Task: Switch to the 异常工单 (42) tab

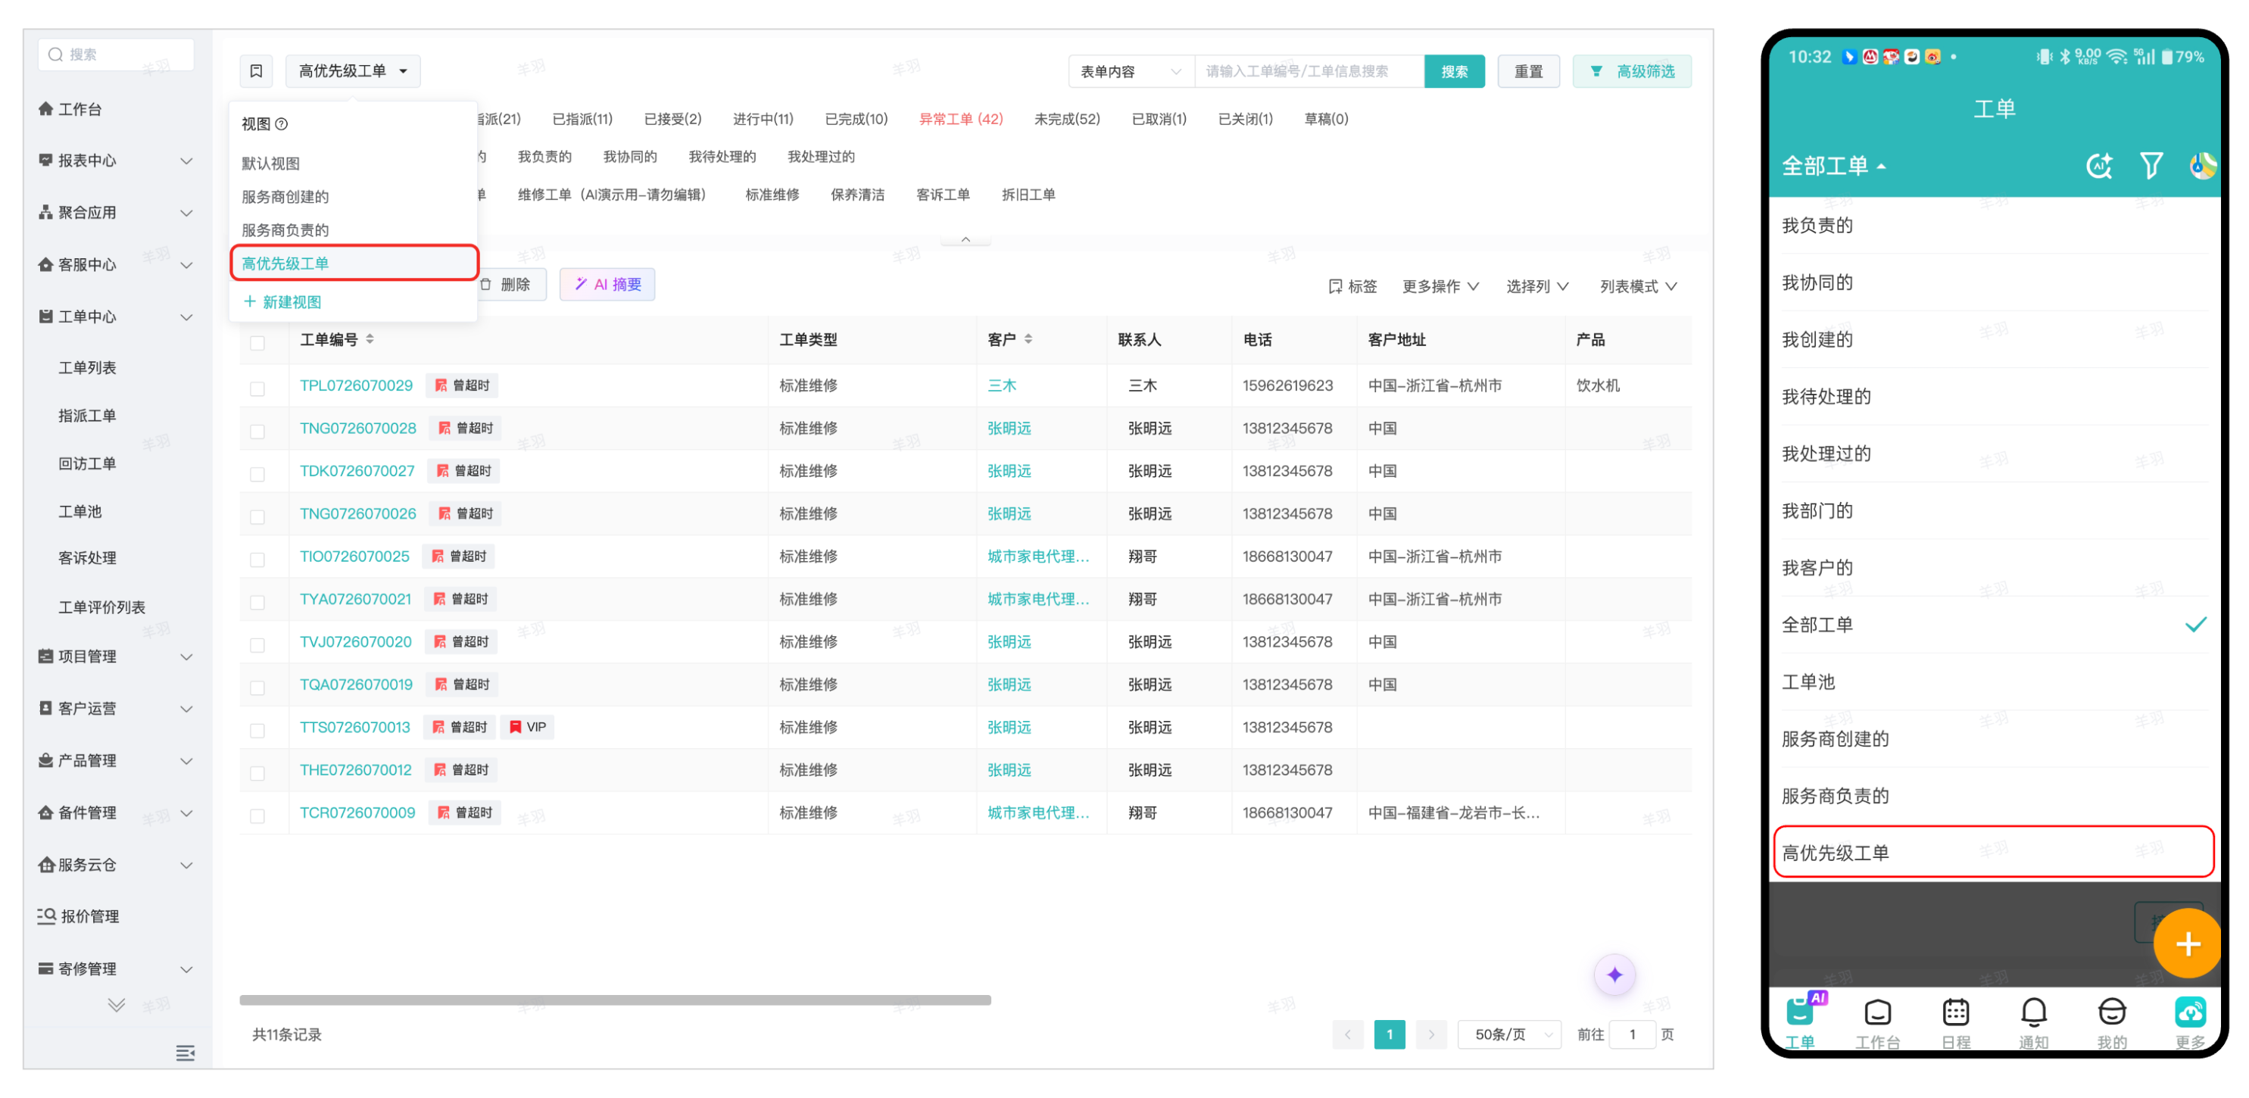Action: 960,119
